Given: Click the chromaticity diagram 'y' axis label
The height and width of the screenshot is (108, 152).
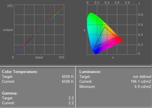Looking at the screenshot, I should click(x=84, y=30).
